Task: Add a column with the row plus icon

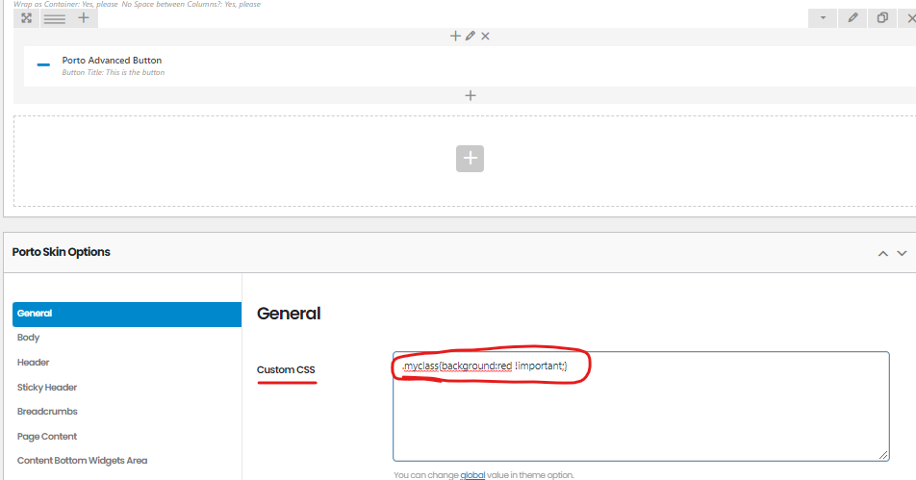Action: point(84,18)
